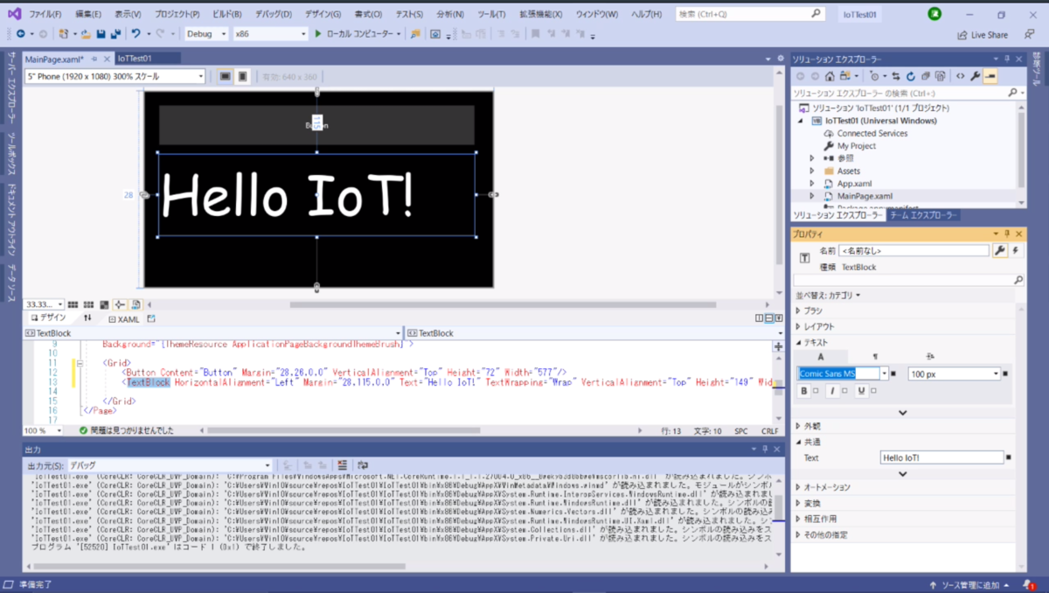The width and height of the screenshot is (1049, 593).
Task: Click the 名前 name input field in Properties
Action: pyautogui.click(x=914, y=250)
